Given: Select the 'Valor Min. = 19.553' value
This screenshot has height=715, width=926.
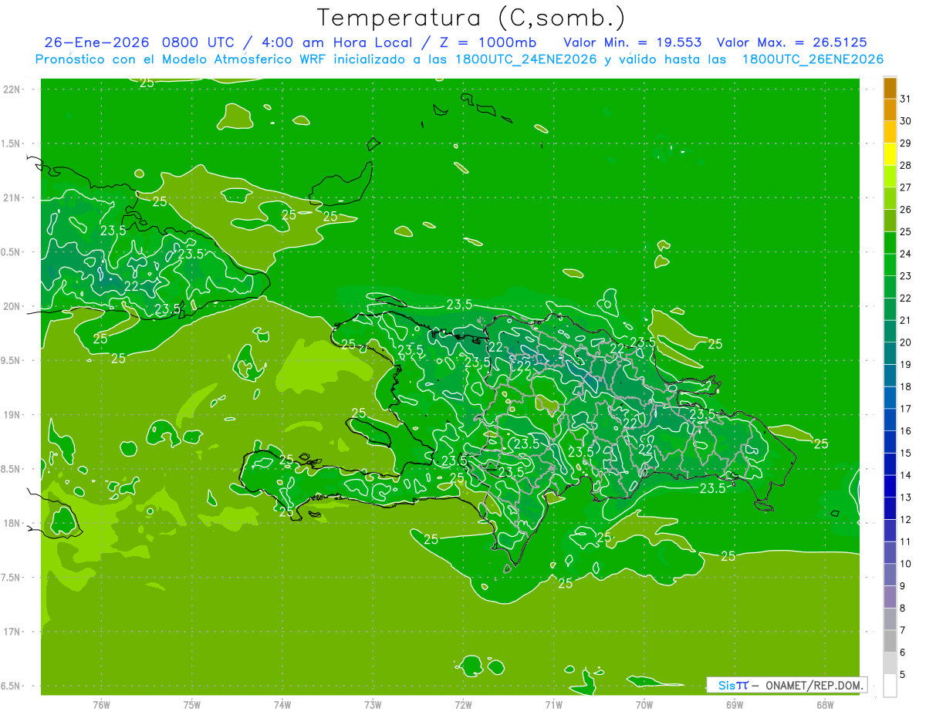Looking at the screenshot, I should (633, 42).
